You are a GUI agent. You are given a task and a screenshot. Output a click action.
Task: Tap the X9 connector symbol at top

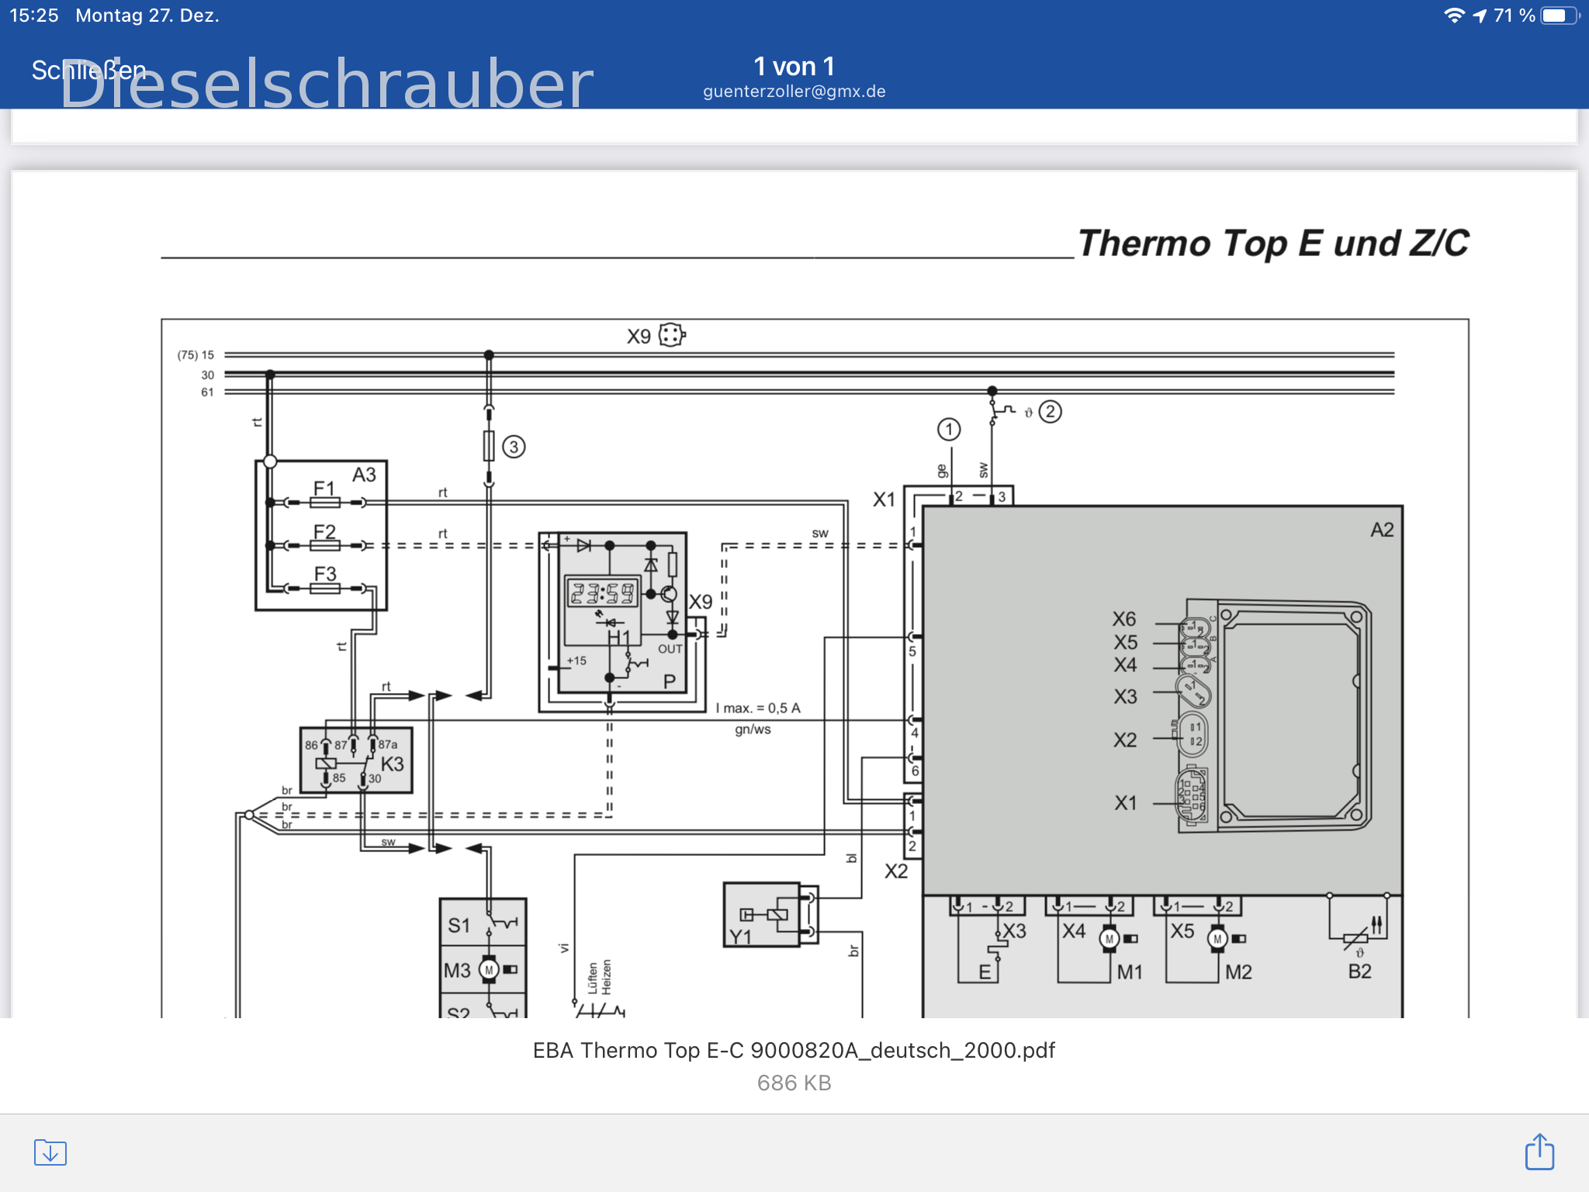(x=672, y=335)
